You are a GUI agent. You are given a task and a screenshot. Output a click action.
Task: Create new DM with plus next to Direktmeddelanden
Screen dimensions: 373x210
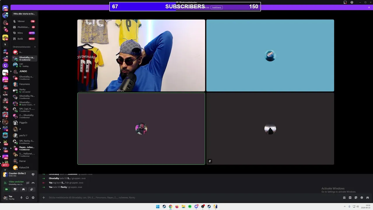coord(35,47)
